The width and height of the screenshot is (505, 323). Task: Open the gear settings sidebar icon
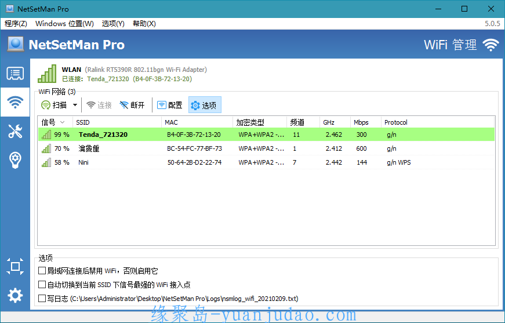tap(15, 295)
